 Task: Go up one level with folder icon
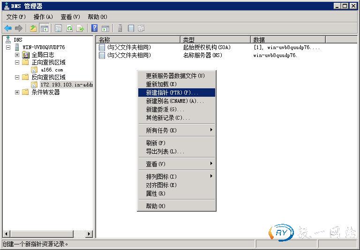click(x=34, y=29)
